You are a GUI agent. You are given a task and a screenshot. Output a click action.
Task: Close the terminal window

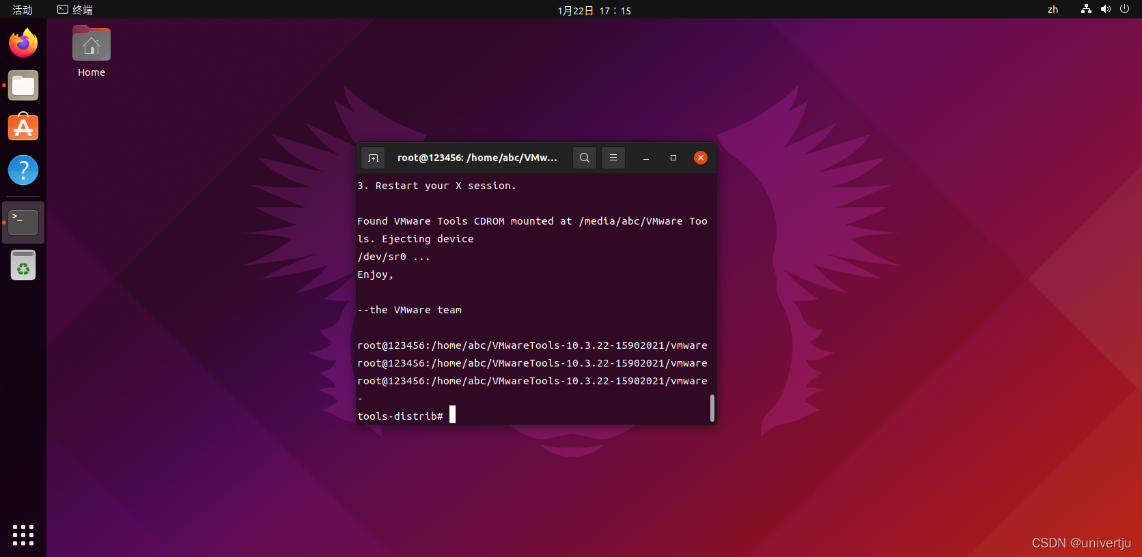(x=701, y=158)
